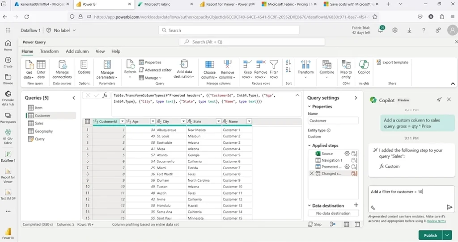Open Name column filter dropdown

[x=249, y=121]
